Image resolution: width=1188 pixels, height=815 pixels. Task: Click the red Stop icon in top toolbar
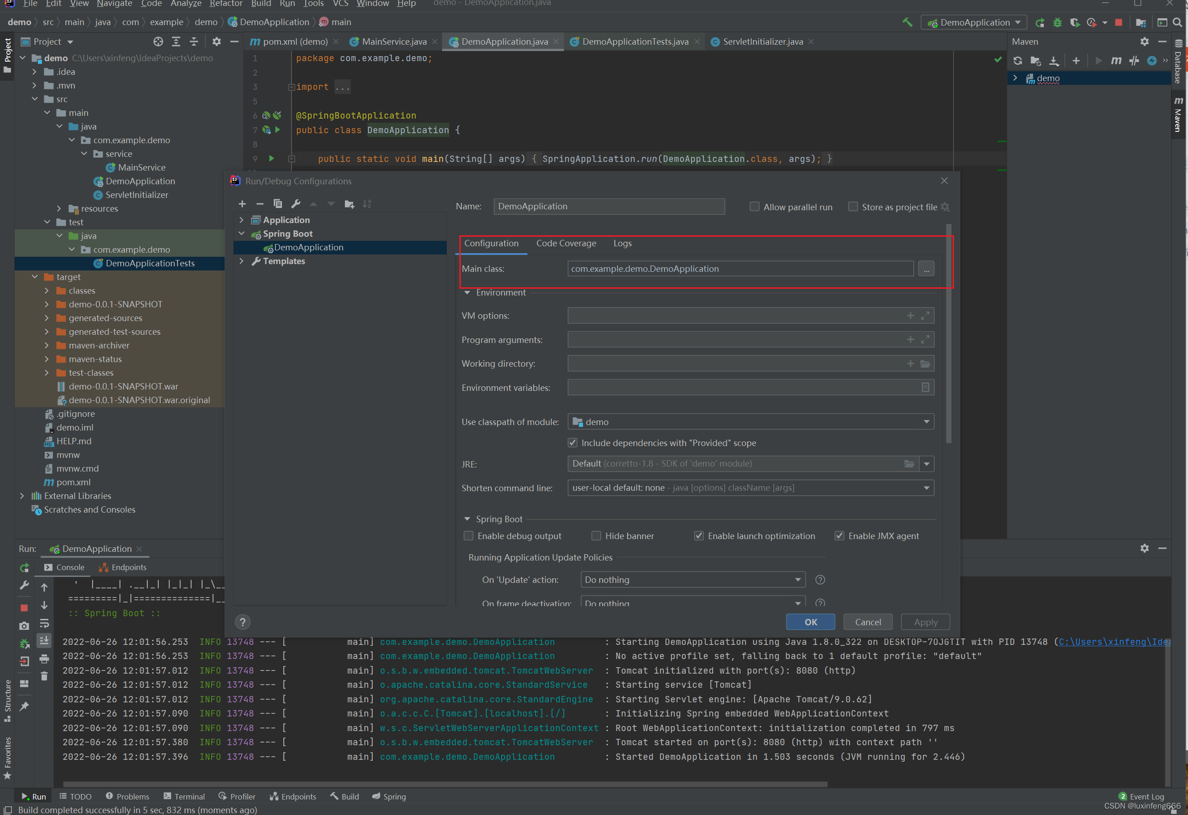(x=1119, y=22)
